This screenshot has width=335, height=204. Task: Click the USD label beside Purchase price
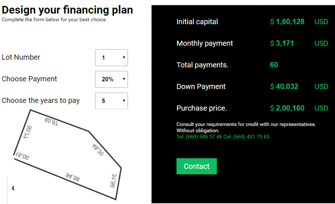point(321,108)
